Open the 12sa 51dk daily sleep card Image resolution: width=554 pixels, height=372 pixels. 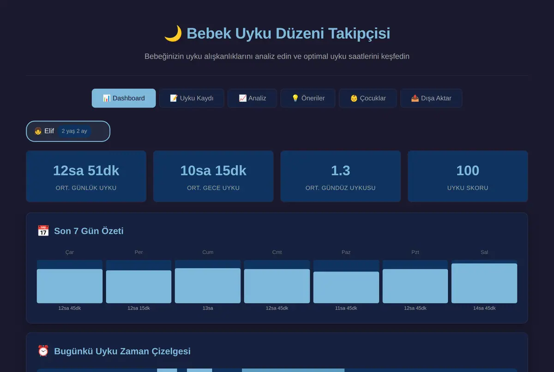coord(86,176)
